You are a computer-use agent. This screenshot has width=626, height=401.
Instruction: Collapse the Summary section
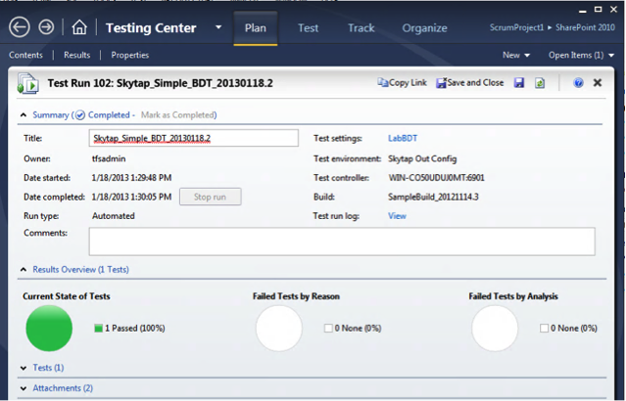[24, 114]
